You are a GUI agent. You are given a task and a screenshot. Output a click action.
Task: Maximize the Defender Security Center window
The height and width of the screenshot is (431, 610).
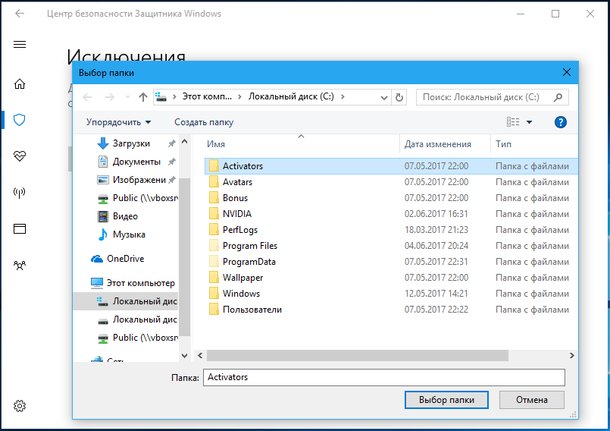[x=555, y=14]
